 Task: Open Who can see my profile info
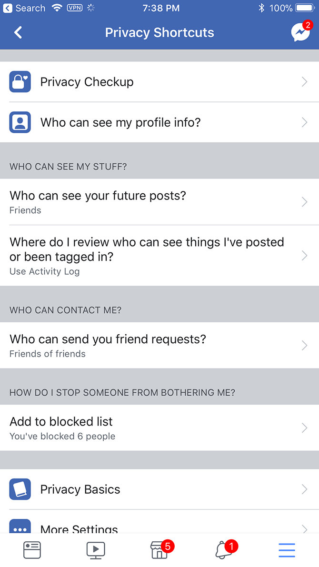pos(120,122)
